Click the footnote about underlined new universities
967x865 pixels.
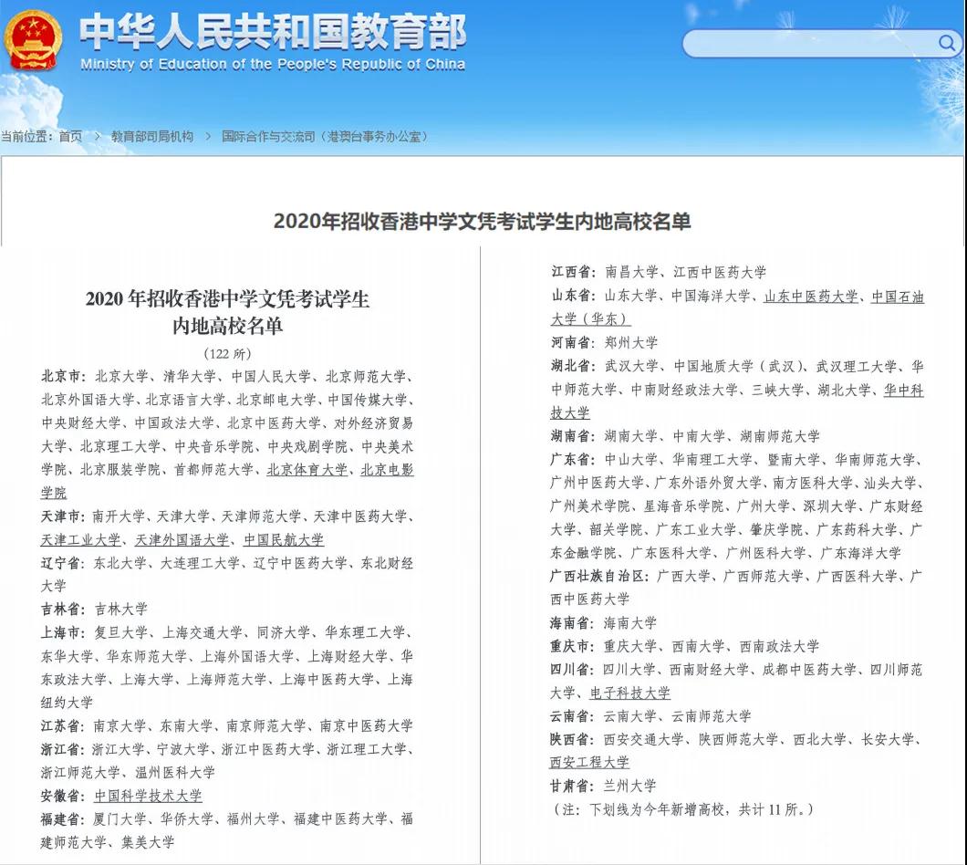coord(682,809)
